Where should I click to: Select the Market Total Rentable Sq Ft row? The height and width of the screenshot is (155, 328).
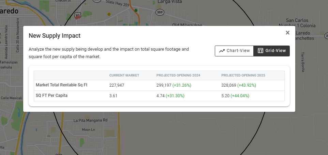click(61, 85)
